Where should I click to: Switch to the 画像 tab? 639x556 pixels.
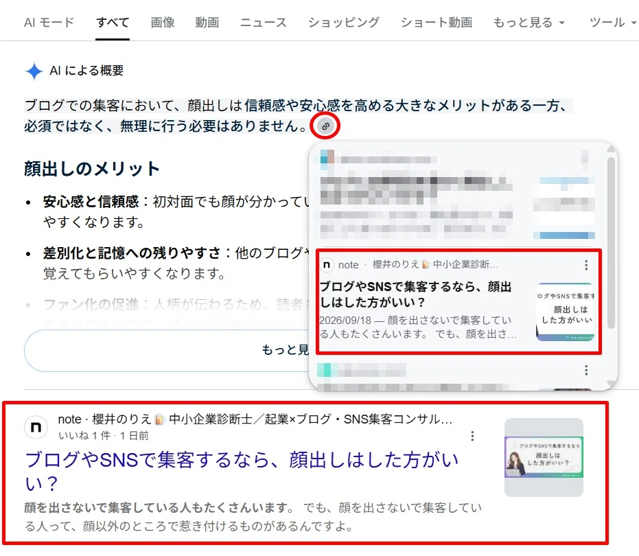tap(163, 22)
